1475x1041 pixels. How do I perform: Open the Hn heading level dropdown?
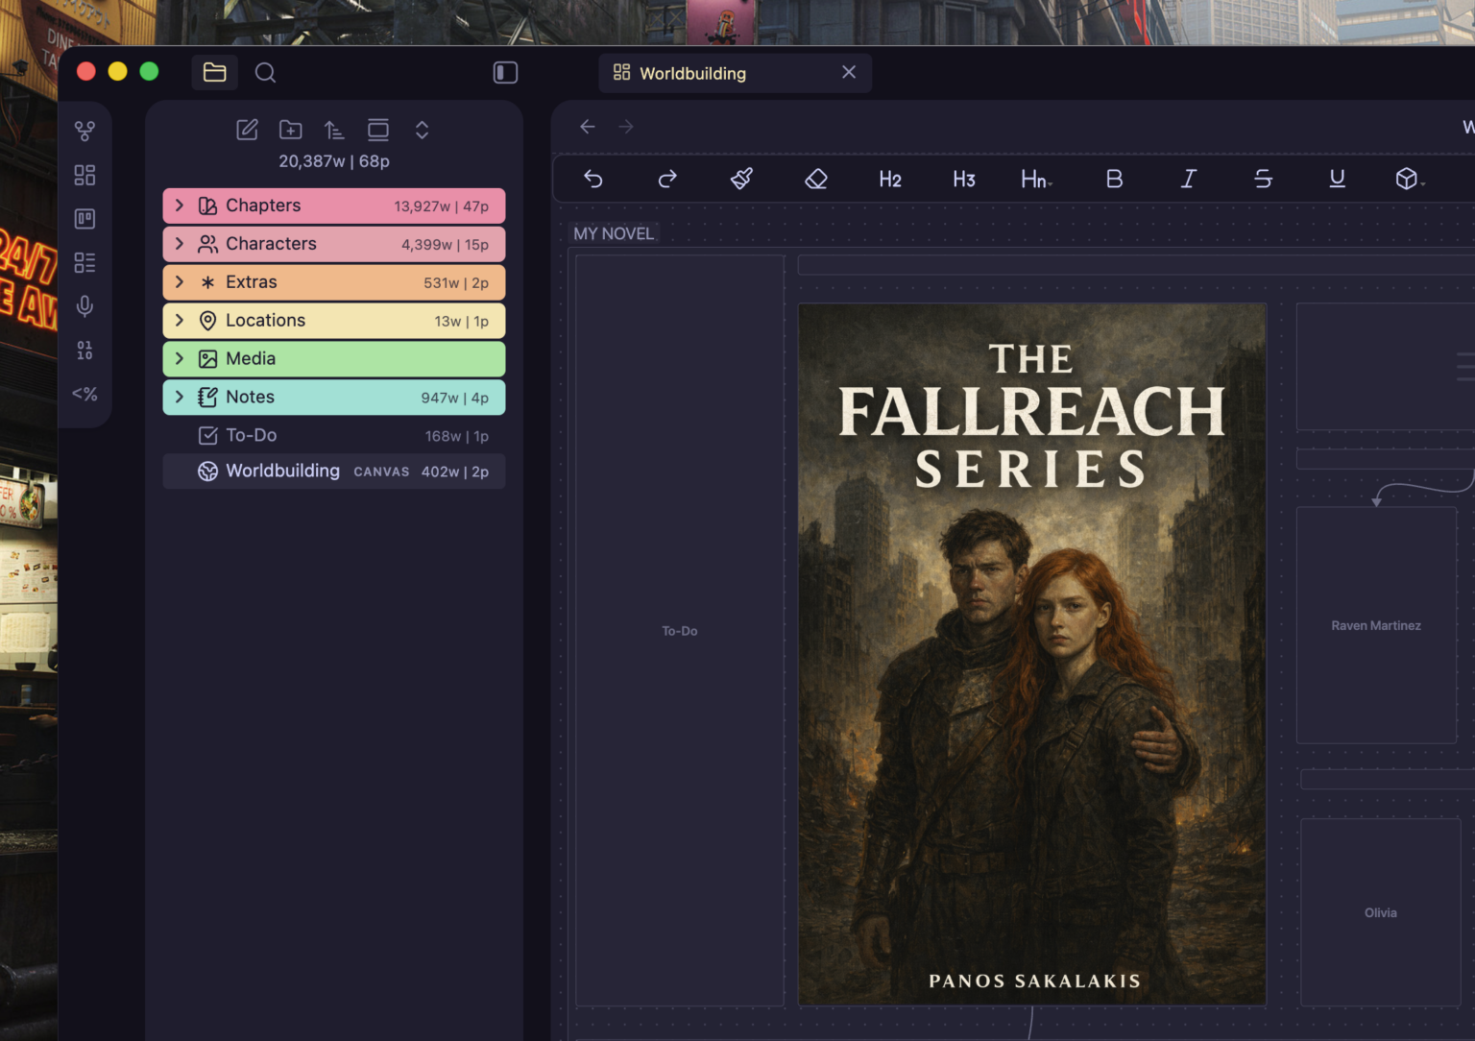point(1035,180)
